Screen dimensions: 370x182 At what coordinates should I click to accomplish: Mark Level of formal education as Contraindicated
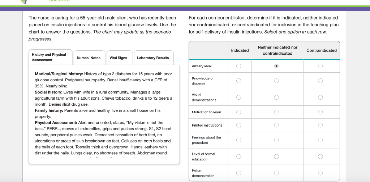click(x=320, y=156)
